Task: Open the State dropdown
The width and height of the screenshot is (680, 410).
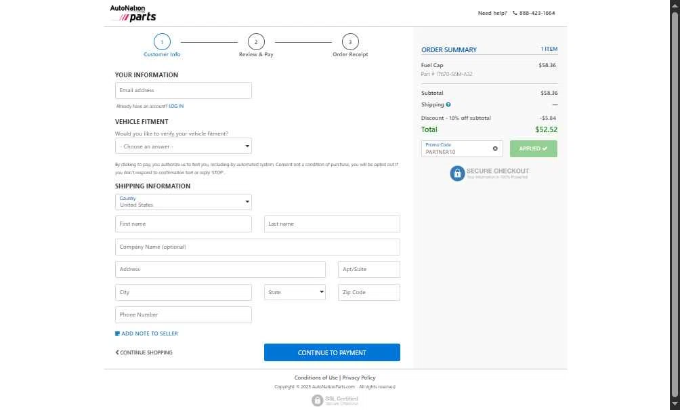Action: click(295, 292)
